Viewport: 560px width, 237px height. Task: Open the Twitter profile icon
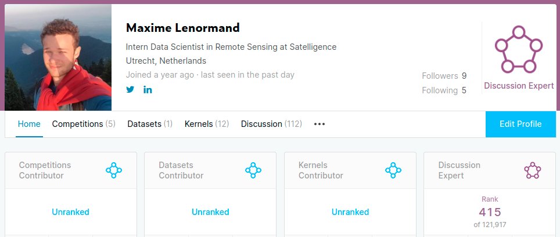130,90
